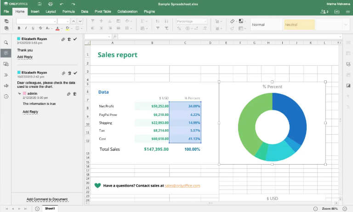Apply percent style with % icon

tap(179, 29)
